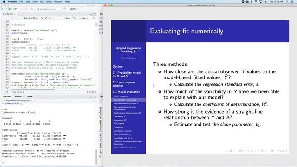The width and height of the screenshot is (297, 167).
Task: Click the Bluetooth icon in menu bar
Action: point(252,2)
